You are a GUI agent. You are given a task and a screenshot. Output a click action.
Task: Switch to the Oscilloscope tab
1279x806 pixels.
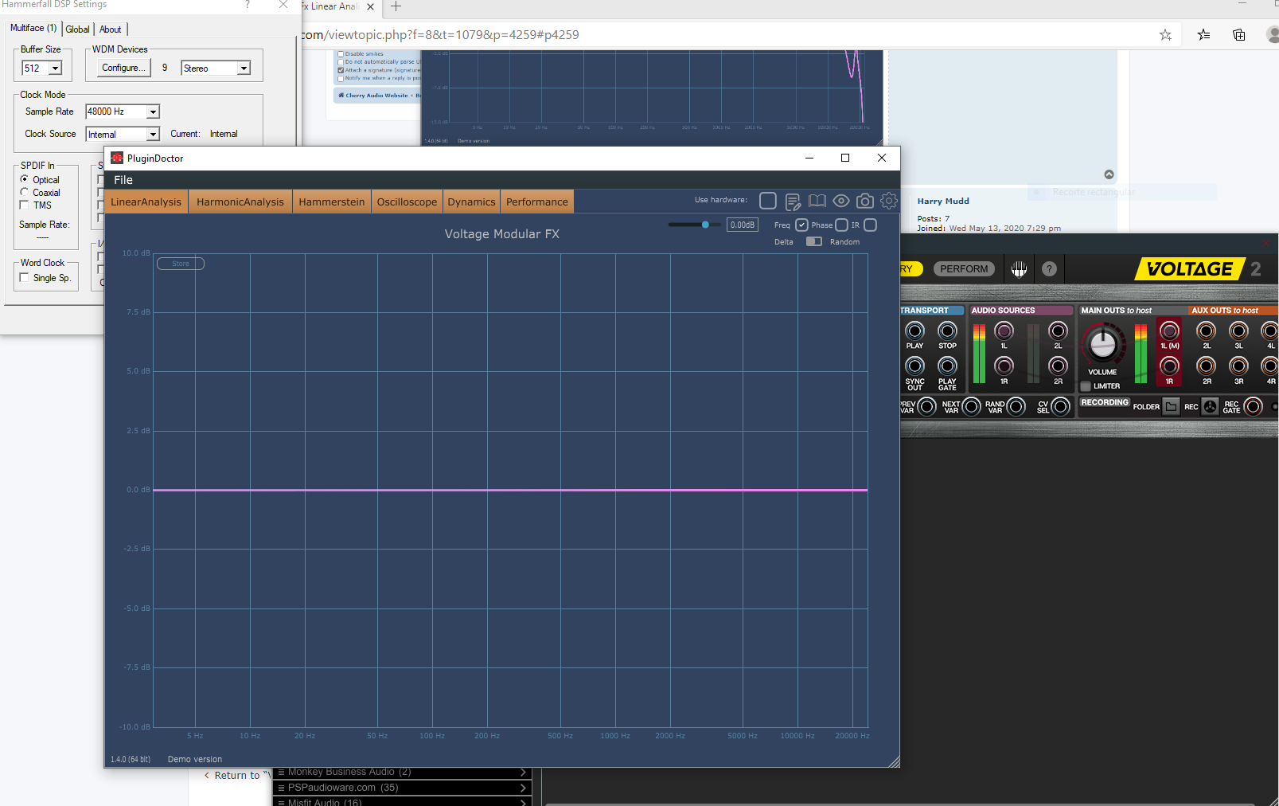407,201
